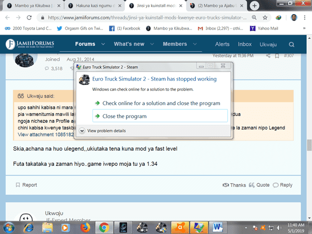Viewport: 312px width, 234px height.
Task: Click the poster avatar thumbnail
Action: [25, 60]
